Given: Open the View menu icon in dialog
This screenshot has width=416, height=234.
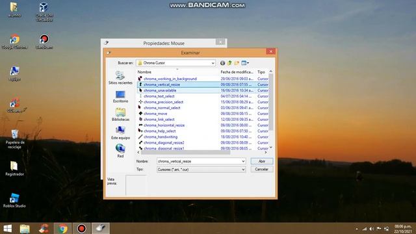Looking at the screenshot, I should point(245,63).
